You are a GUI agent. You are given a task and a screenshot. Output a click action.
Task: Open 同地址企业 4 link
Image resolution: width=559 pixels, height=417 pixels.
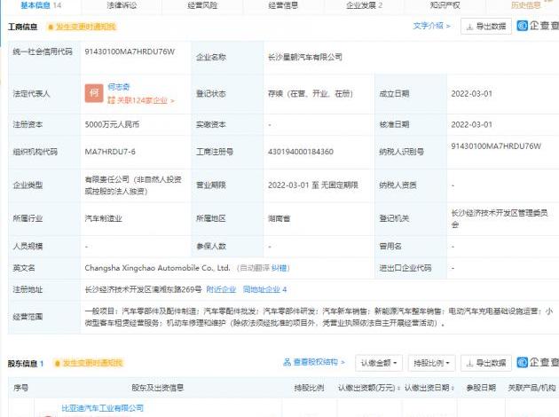coord(264,289)
